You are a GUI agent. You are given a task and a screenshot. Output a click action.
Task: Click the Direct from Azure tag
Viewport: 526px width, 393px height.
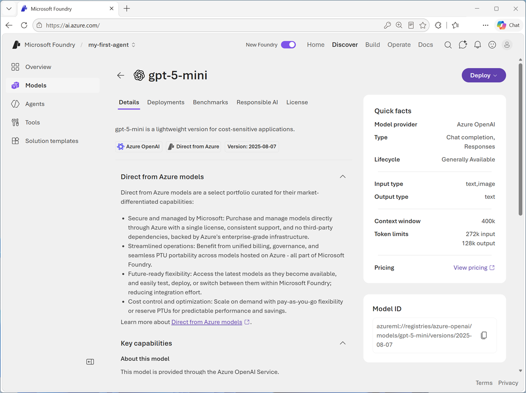tap(194, 146)
